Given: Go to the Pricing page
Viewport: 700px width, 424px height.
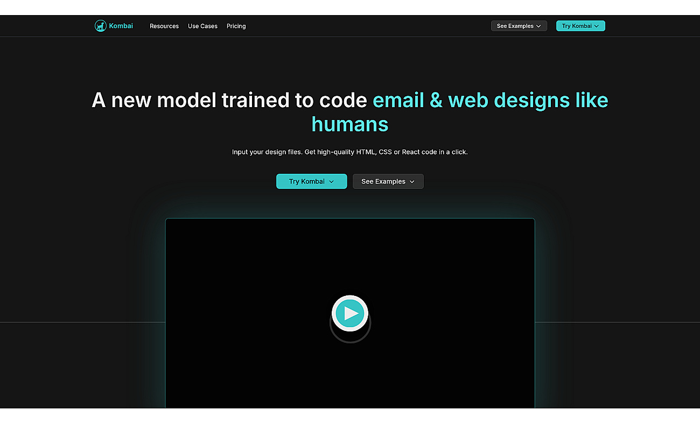Looking at the screenshot, I should 236,26.
